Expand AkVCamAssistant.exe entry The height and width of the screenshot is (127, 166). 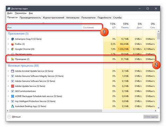(8, 91)
